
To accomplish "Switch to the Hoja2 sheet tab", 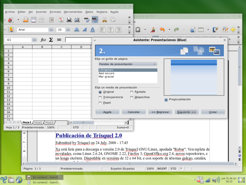I will pos(38,123).
